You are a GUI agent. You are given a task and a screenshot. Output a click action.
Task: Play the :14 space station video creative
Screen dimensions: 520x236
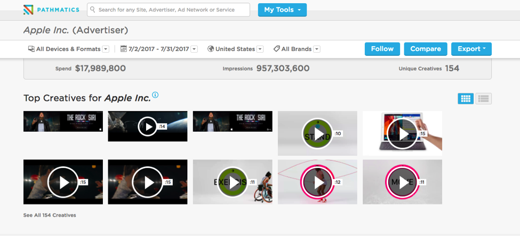pyautogui.click(x=148, y=127)
